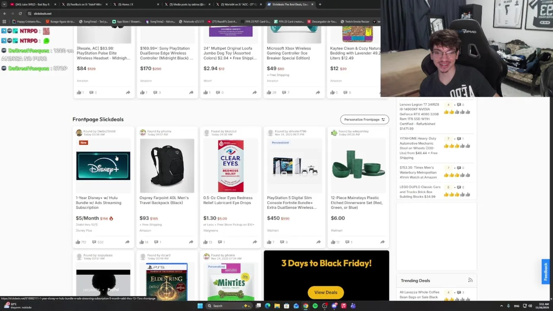Open the browser tab search dropdown
The width and height of the screenshot is (553, 311).
[4, 4]
